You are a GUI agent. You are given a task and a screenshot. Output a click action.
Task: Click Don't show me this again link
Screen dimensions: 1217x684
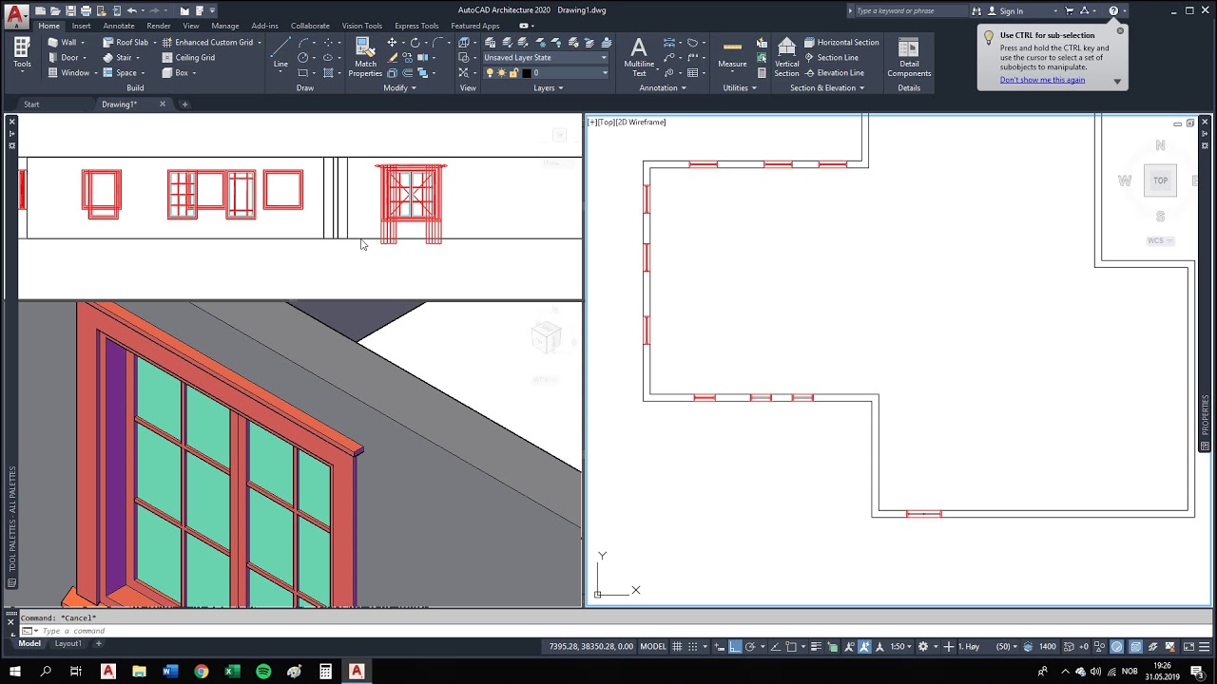pyautogui.click(x=1042, y=80)
